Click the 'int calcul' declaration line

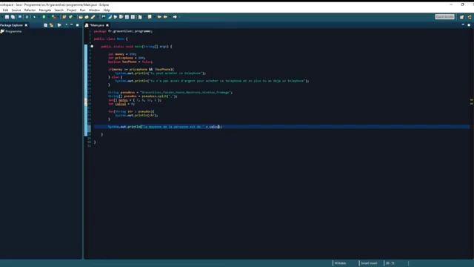point(121,104)
